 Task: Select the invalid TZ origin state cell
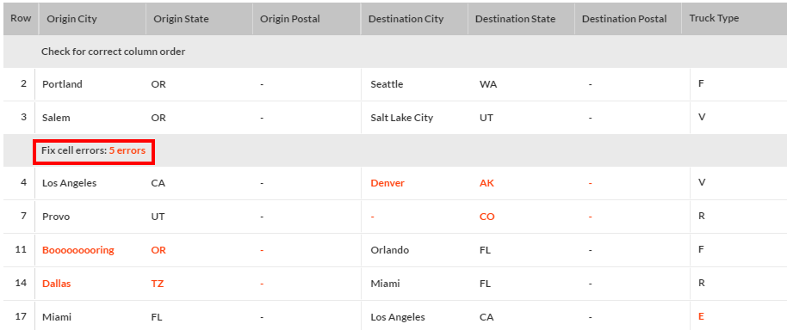[158, 284]
